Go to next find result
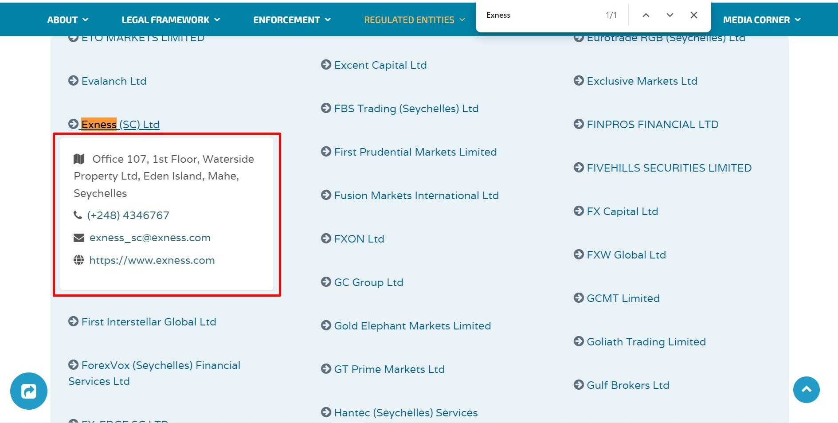The width and height of the screenshot is (838, 423). [x=670, y=15]
